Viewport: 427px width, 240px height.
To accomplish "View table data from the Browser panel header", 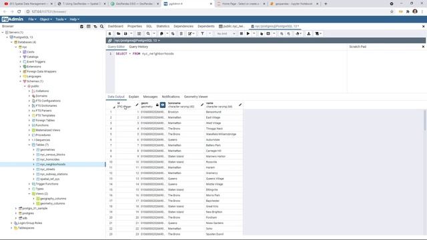I will (89, 27).
